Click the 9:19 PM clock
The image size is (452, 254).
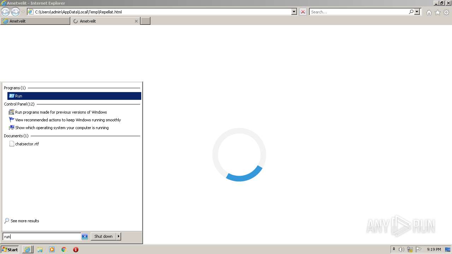click(434, 249)
